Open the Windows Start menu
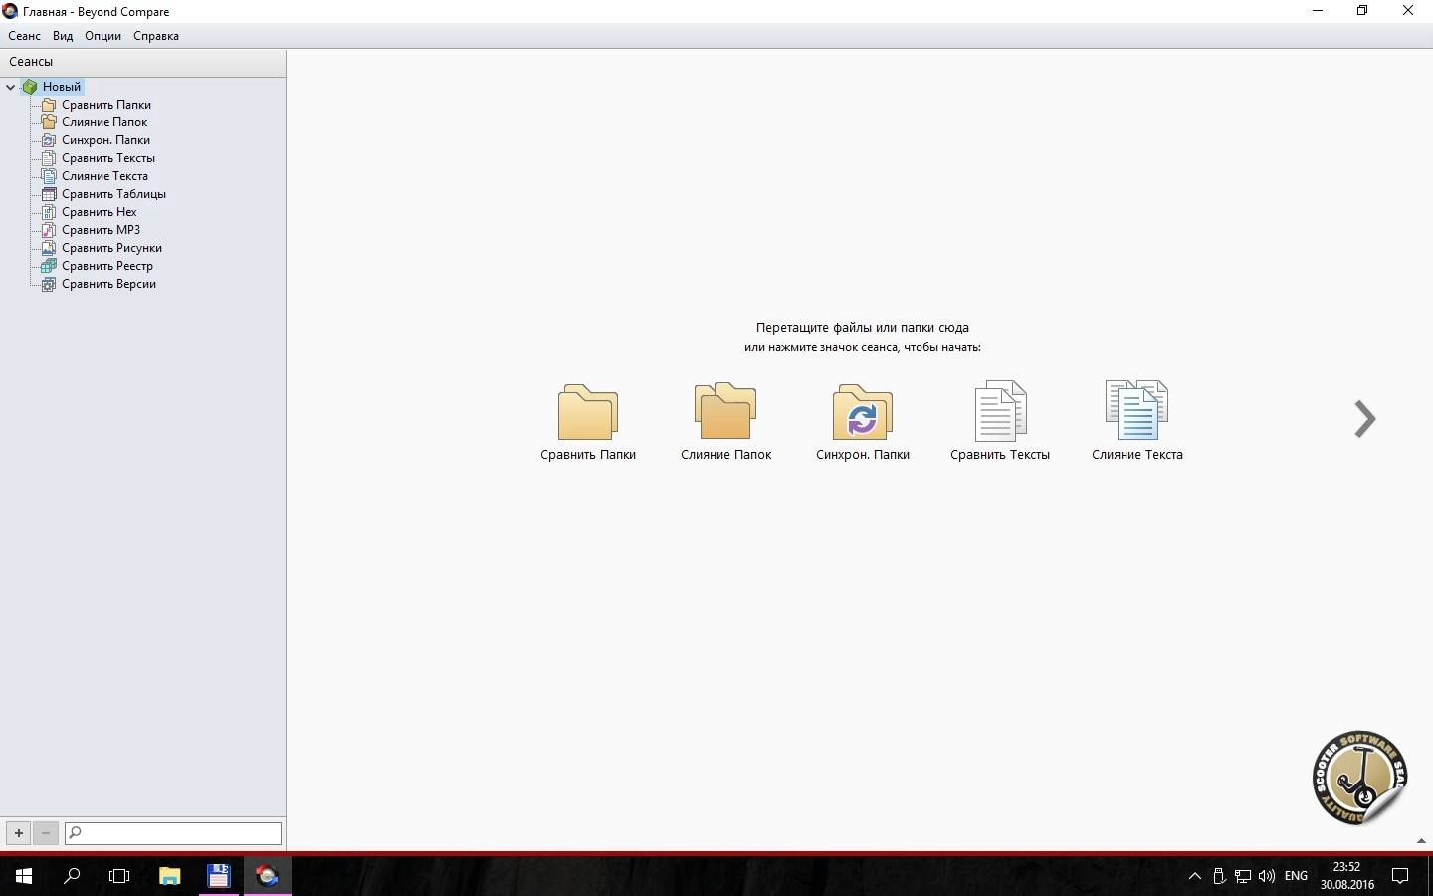This screenshot has height=896, width=1433. [24, 876]
